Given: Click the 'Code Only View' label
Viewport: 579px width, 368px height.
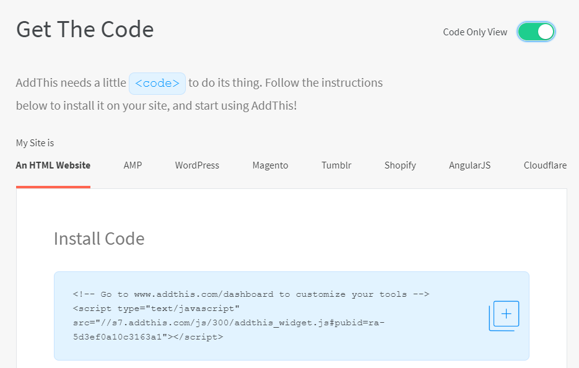Looking at the screenshot, I should point(475,32).
